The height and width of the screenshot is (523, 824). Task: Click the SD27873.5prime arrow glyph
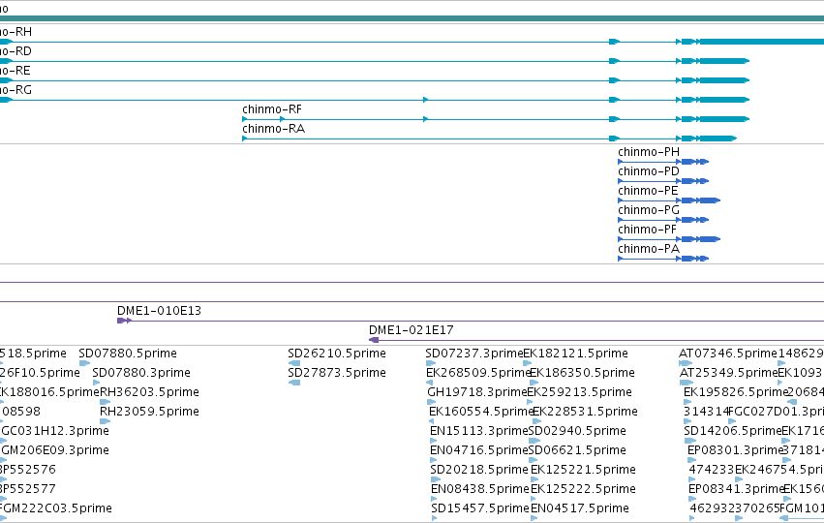tap(294, 383)
